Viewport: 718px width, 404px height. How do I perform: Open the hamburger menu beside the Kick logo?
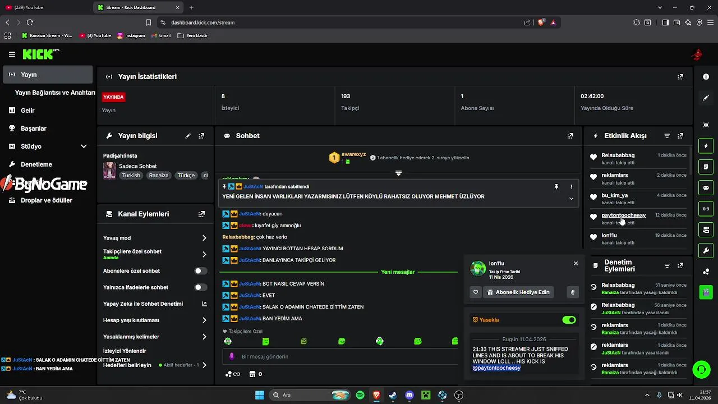point(12,54)
